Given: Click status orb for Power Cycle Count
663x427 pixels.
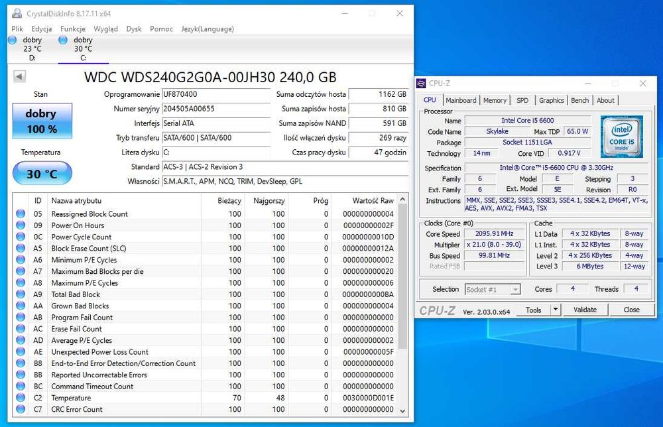Looking at the screenshot, I should 21,236.
